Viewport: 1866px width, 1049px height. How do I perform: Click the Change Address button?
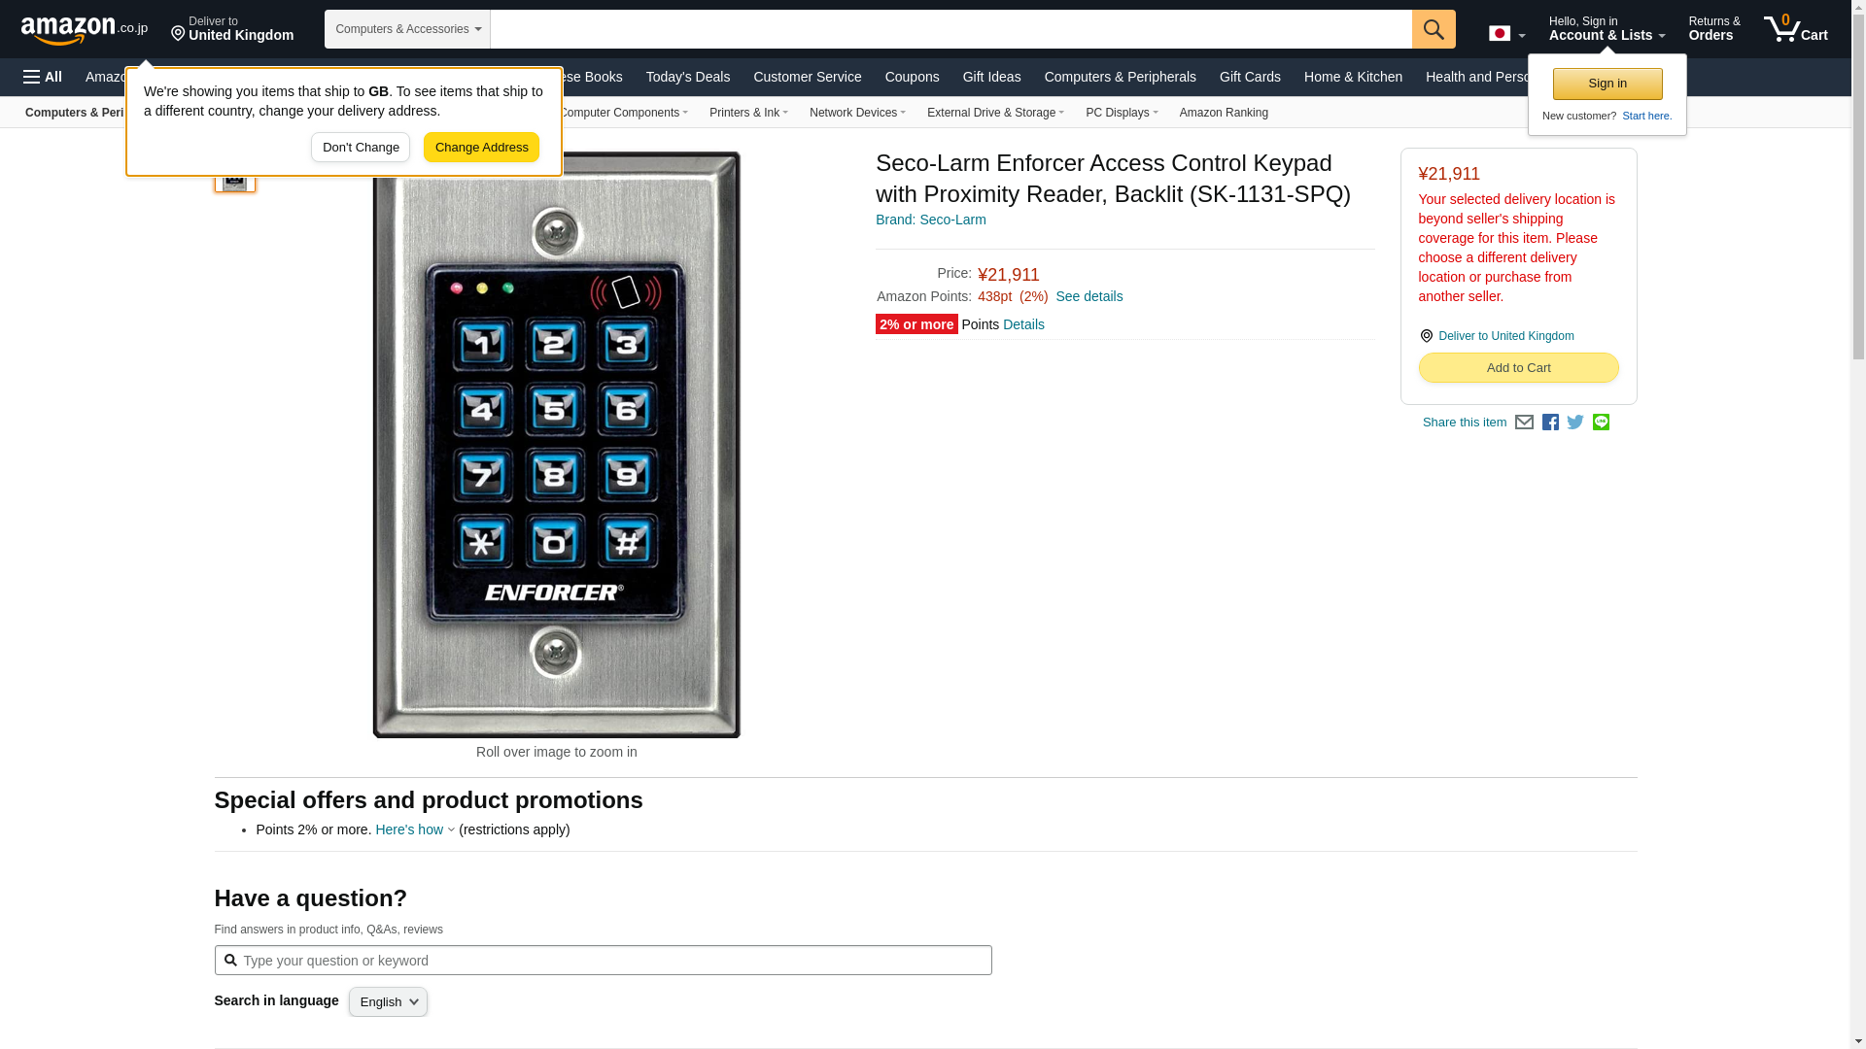coord(481,148)
